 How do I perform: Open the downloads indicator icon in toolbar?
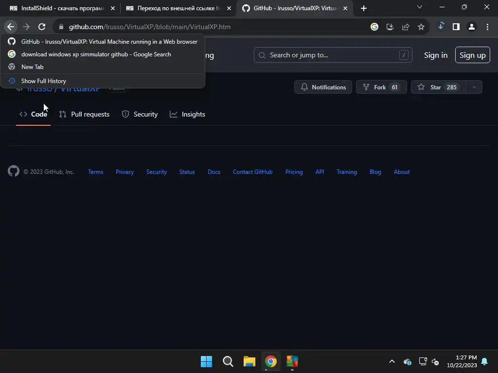click(441, 26)
